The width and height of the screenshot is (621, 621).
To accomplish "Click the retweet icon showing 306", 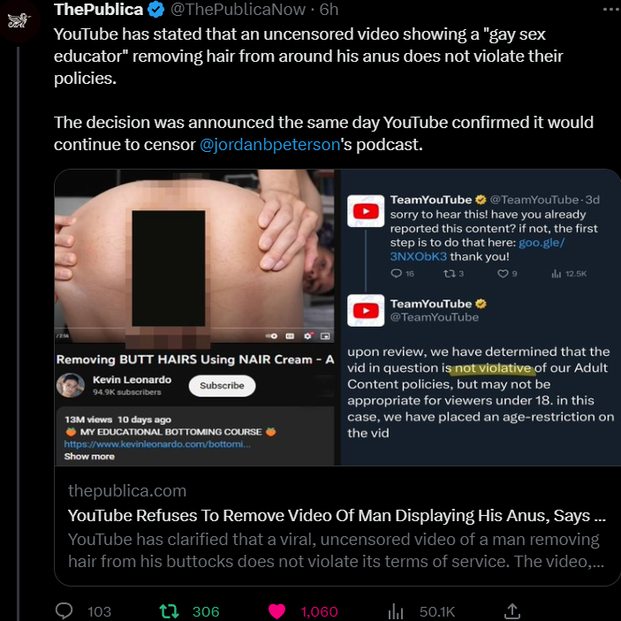I will pyautogui.click(x=169, y=610).
